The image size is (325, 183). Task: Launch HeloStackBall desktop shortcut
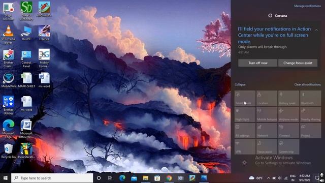[26, 151]
